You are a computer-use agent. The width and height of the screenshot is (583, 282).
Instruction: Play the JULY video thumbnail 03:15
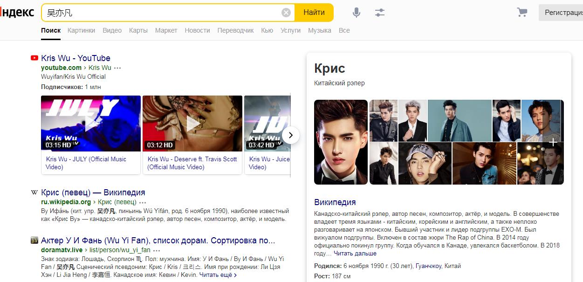91,124
